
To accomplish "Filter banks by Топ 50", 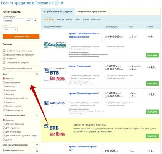I will point(69,20).
